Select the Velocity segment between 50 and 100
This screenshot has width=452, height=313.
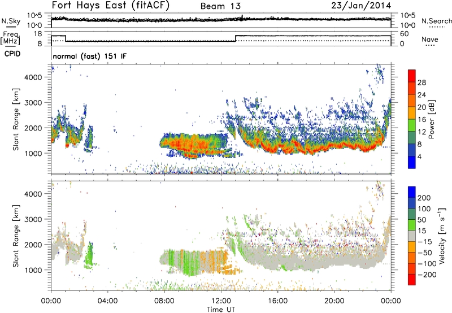(x=412, y=214)
